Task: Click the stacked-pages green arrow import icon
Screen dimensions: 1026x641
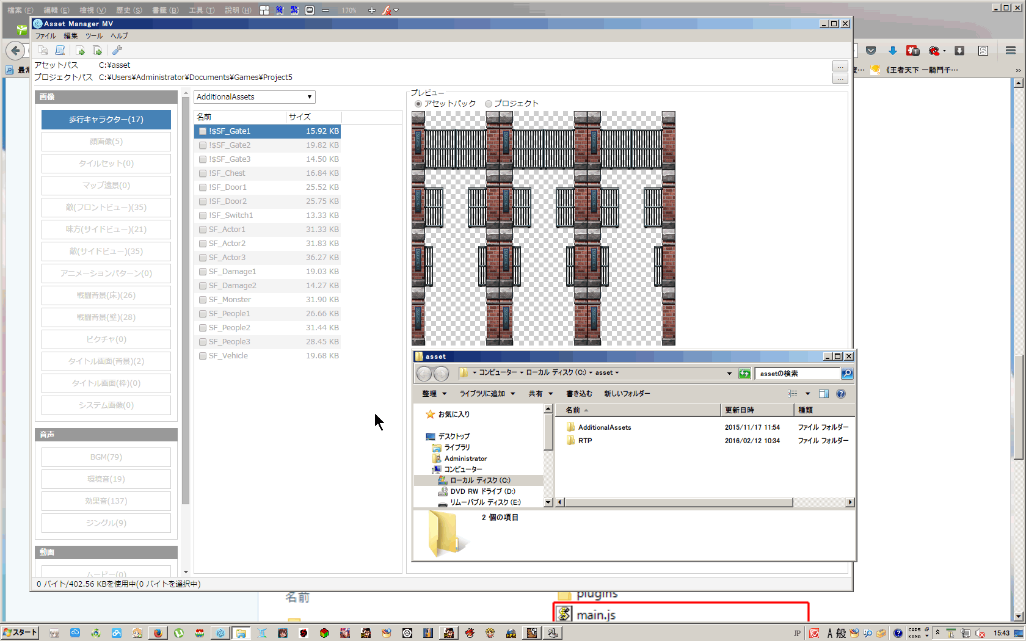Action: click(x=97, y=50)
